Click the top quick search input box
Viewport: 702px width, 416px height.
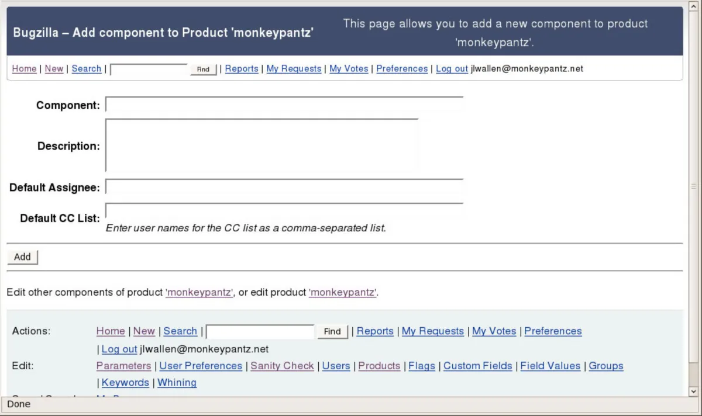pos(149,69)
